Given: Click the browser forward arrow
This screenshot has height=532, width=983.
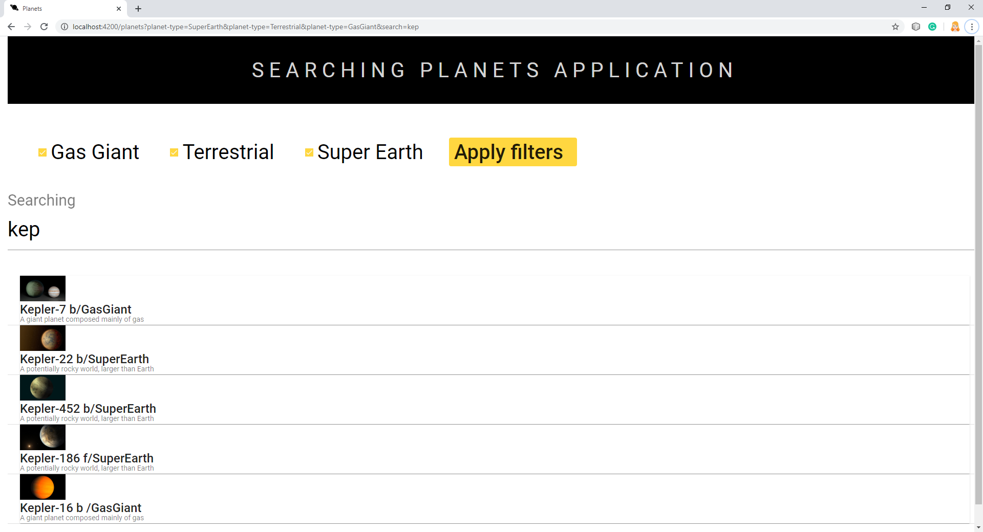Looking at the screenshot, I should 28,27.
